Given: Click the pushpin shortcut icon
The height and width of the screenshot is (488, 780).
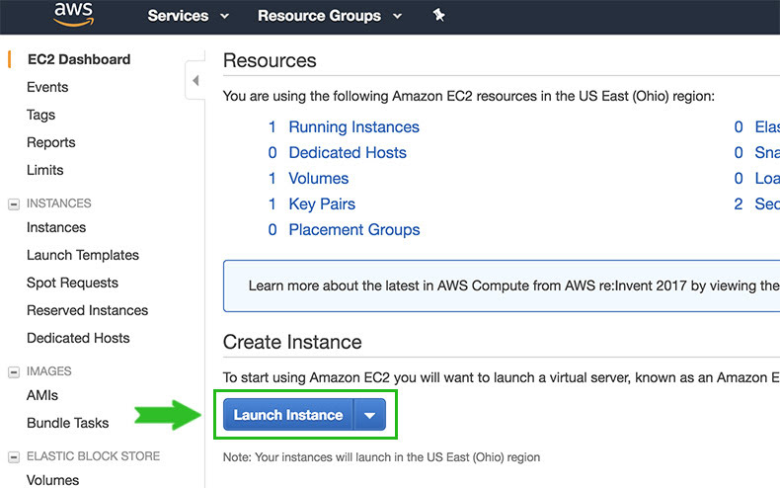Looking at the screenshot, I should (438, 16).
